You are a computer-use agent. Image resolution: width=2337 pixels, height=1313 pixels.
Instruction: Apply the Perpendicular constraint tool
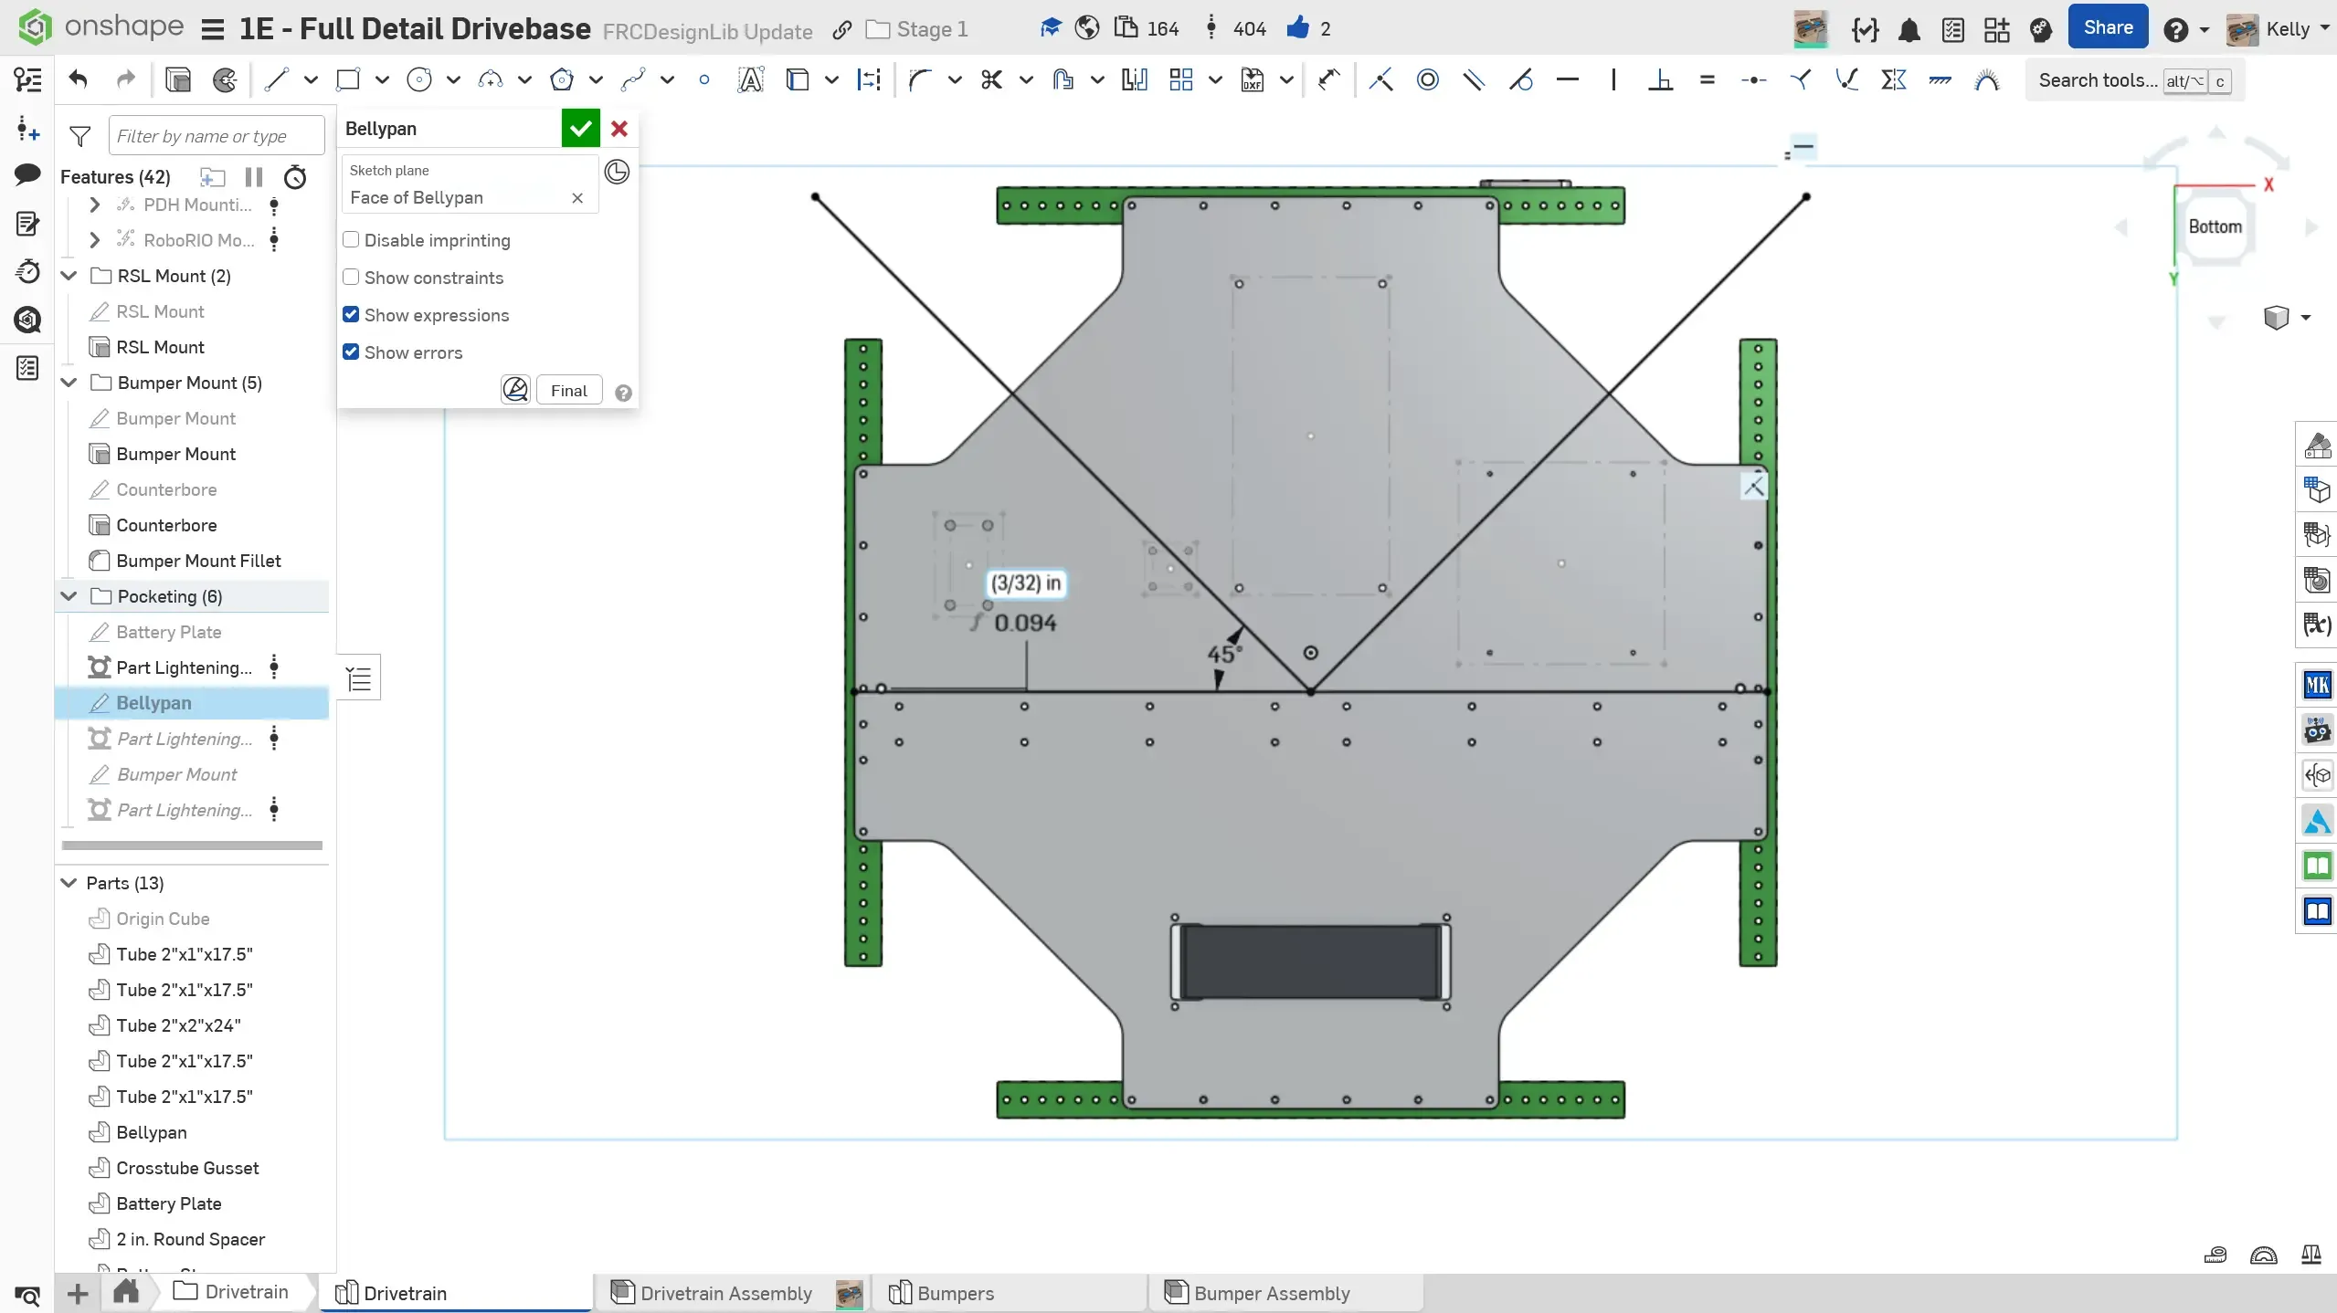(1660, 80)
